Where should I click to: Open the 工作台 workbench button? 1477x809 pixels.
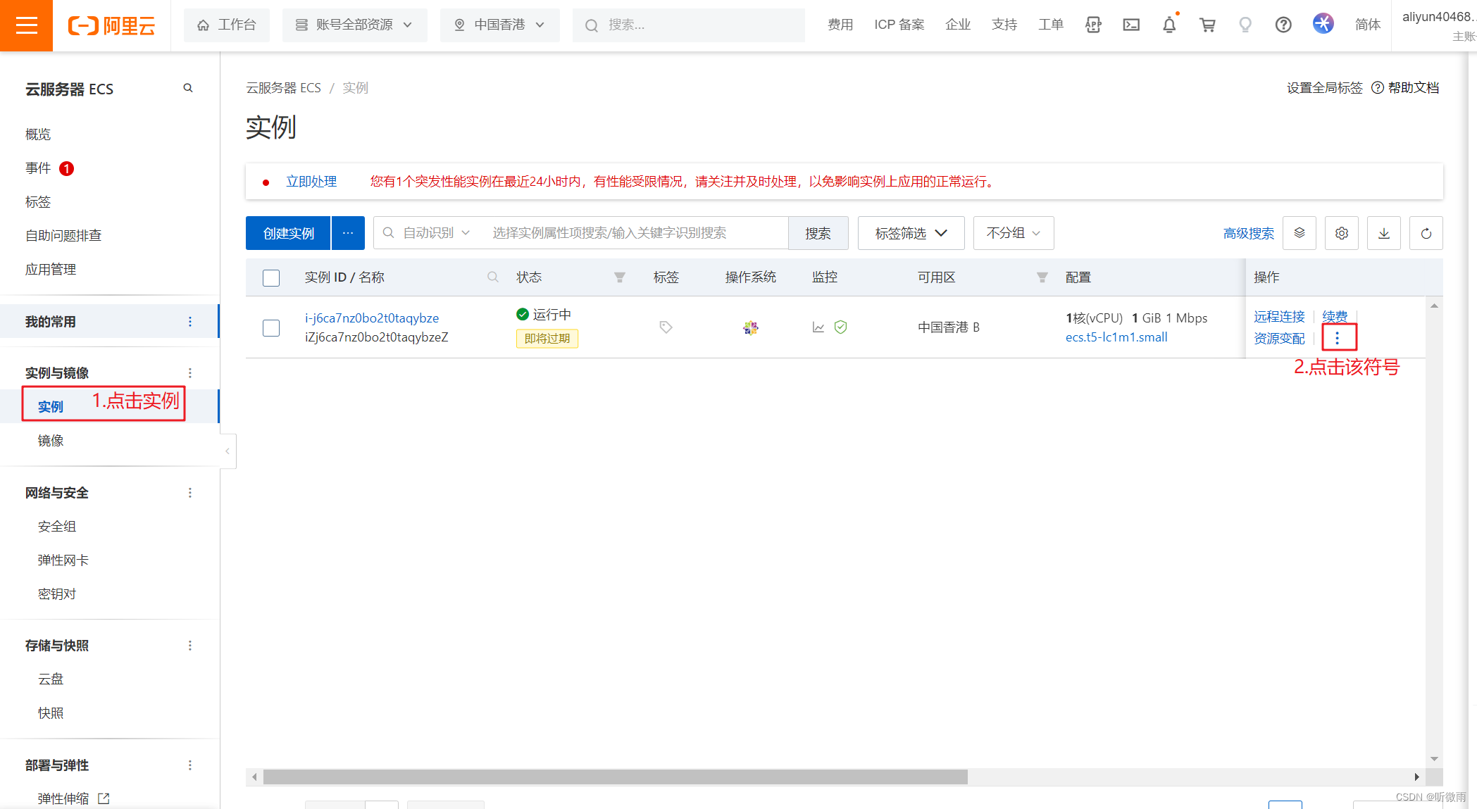click(227, 25)
